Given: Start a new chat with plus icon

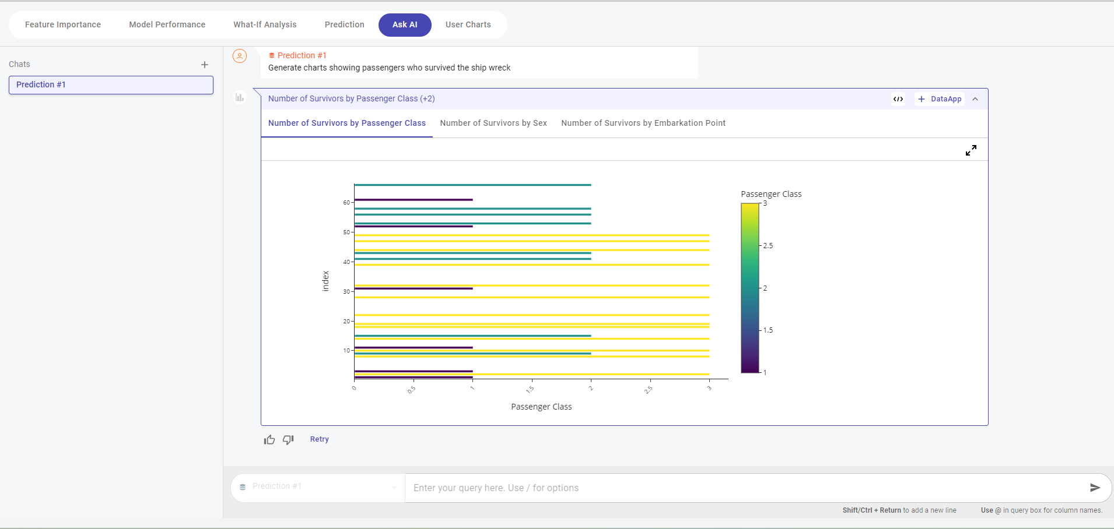Looking at the screenshot, I should point(205,65).
